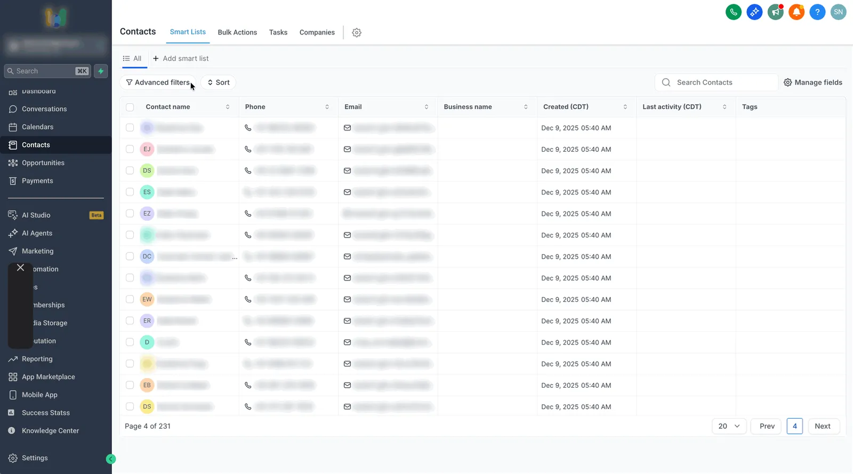Screen dimensions: 853x474
Task: Click current page number 4
Action: coord(794,426)
